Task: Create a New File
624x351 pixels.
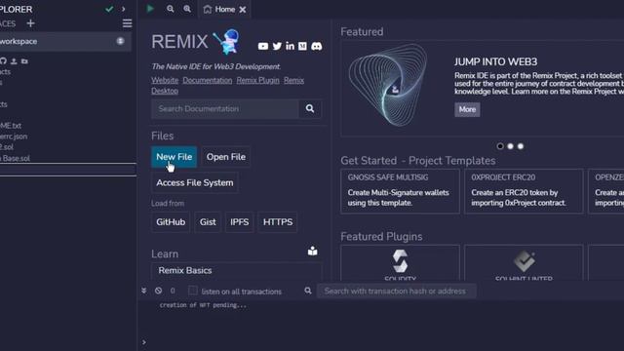Action: point(174,157)
